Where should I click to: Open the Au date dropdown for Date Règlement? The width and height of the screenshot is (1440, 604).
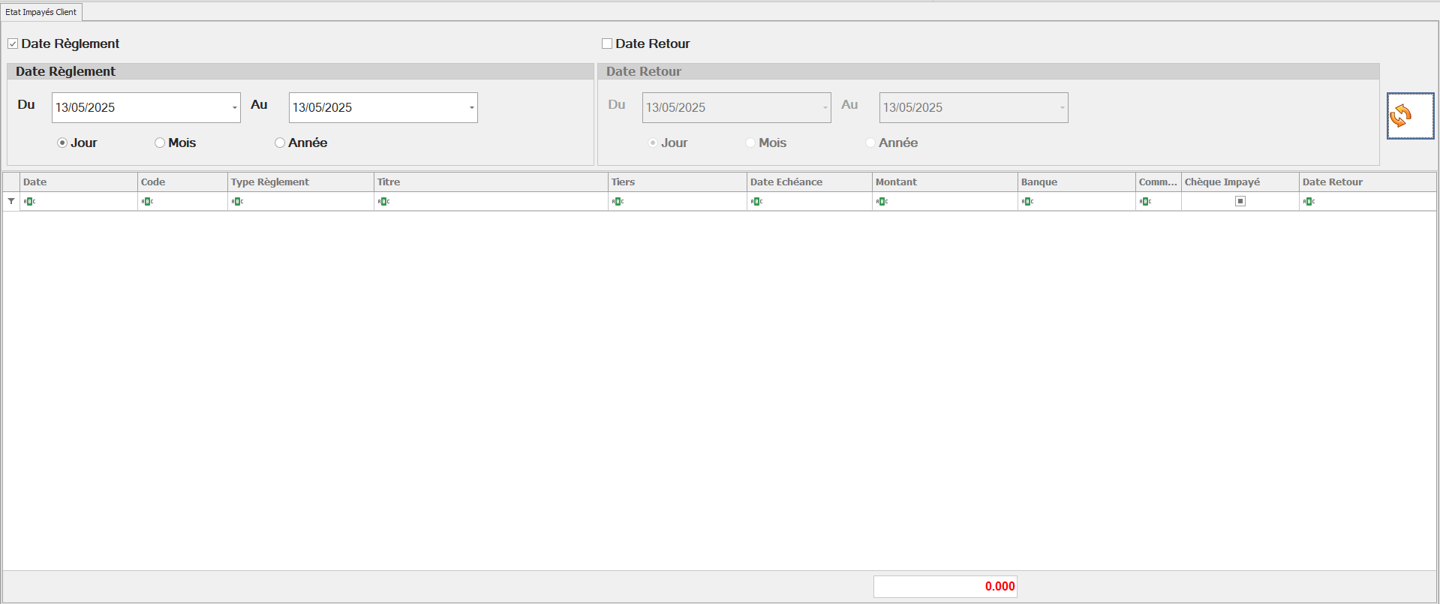tap(471, 108)
